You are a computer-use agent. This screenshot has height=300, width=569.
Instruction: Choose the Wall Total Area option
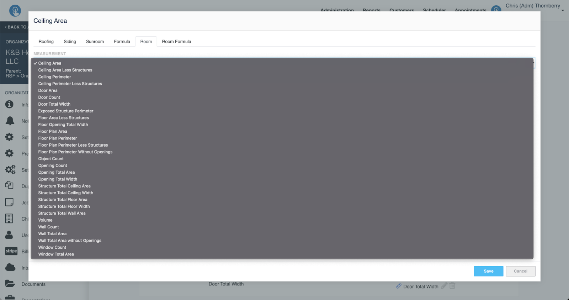coord(282,234)
